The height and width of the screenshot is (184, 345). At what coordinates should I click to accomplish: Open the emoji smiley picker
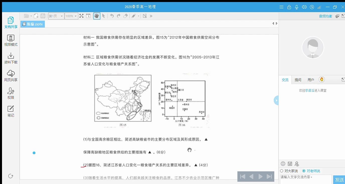pyautogui.click(x=283, y=164)
